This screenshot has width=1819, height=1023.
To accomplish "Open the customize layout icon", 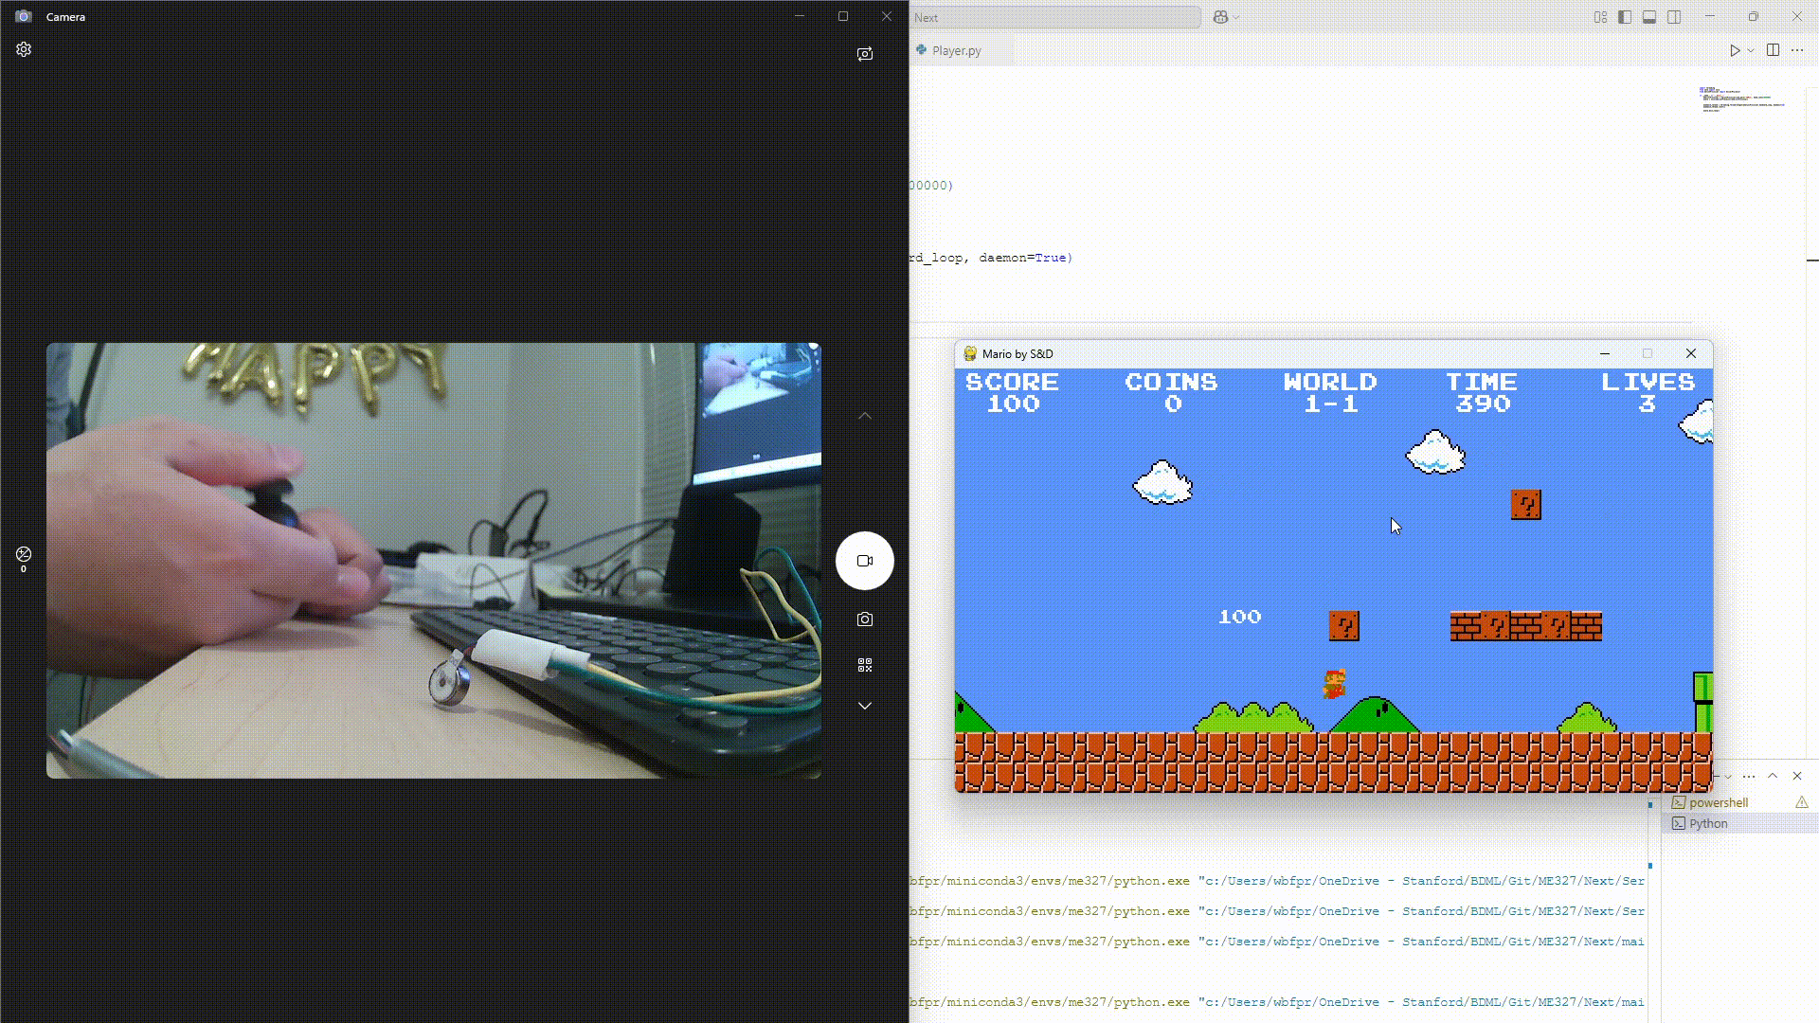I will click(1600, 17).
